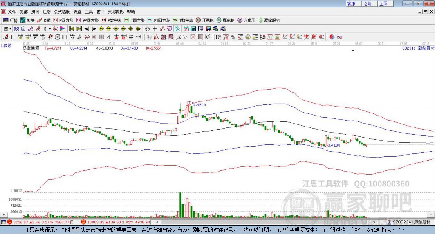Select the zigzag wave line tool

pyautogui.click(x=186, y=37)
